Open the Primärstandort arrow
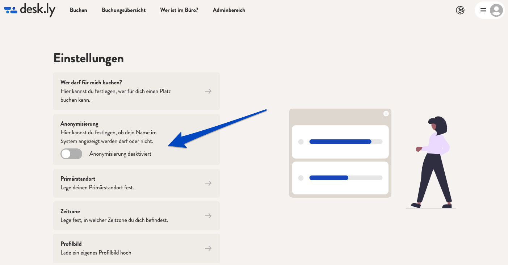This screenshot has height=265, width=508. (x=208, y=183)
